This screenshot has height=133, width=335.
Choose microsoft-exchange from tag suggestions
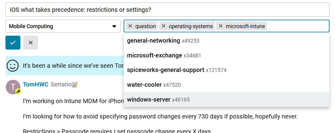(x=155, y=55)
